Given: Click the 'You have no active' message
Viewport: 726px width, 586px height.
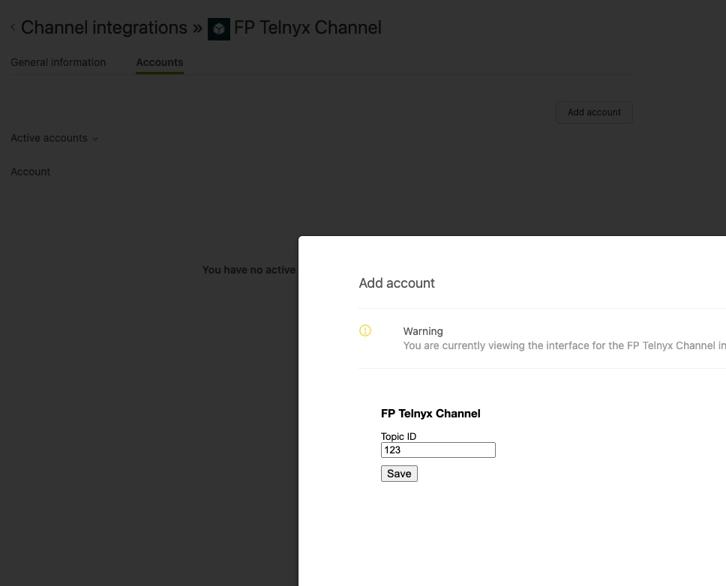Looking at the screenshot, I should 249,270.
